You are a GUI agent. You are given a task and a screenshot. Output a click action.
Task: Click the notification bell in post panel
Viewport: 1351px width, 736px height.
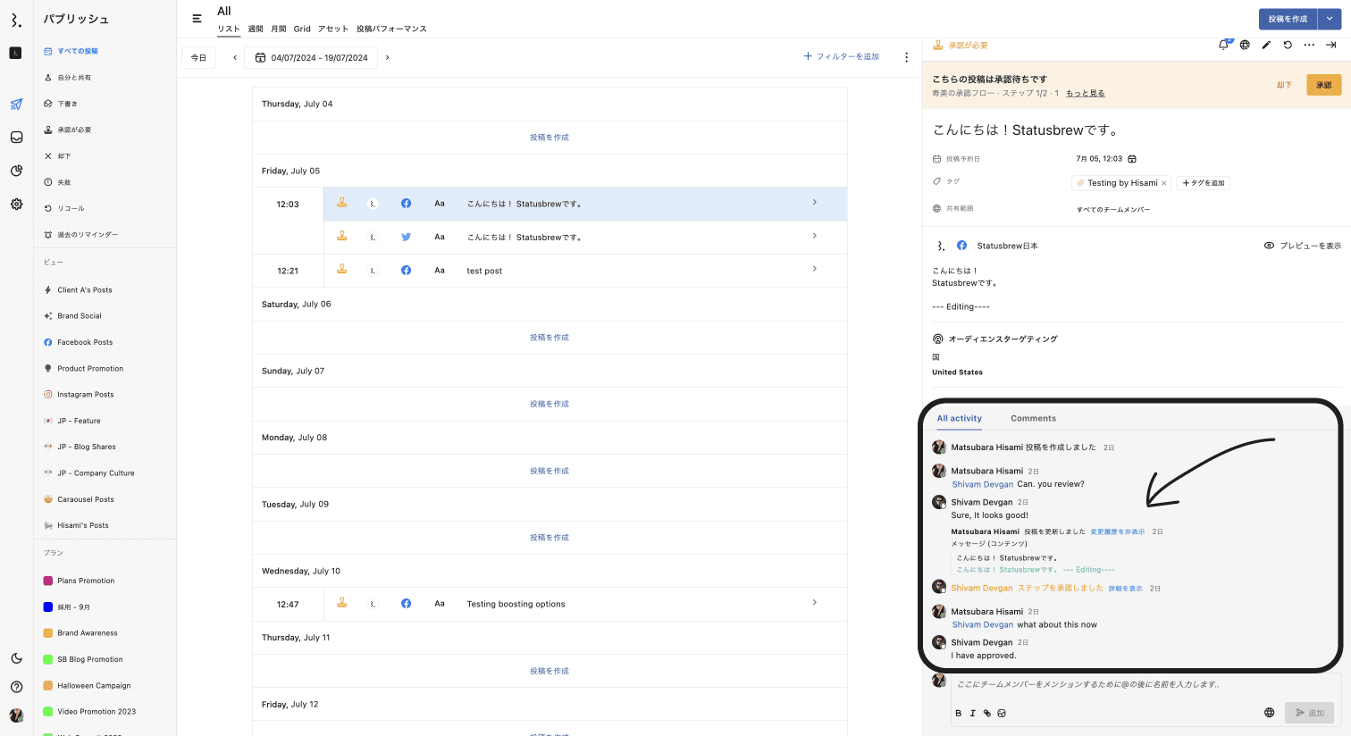pos(1223,45)
